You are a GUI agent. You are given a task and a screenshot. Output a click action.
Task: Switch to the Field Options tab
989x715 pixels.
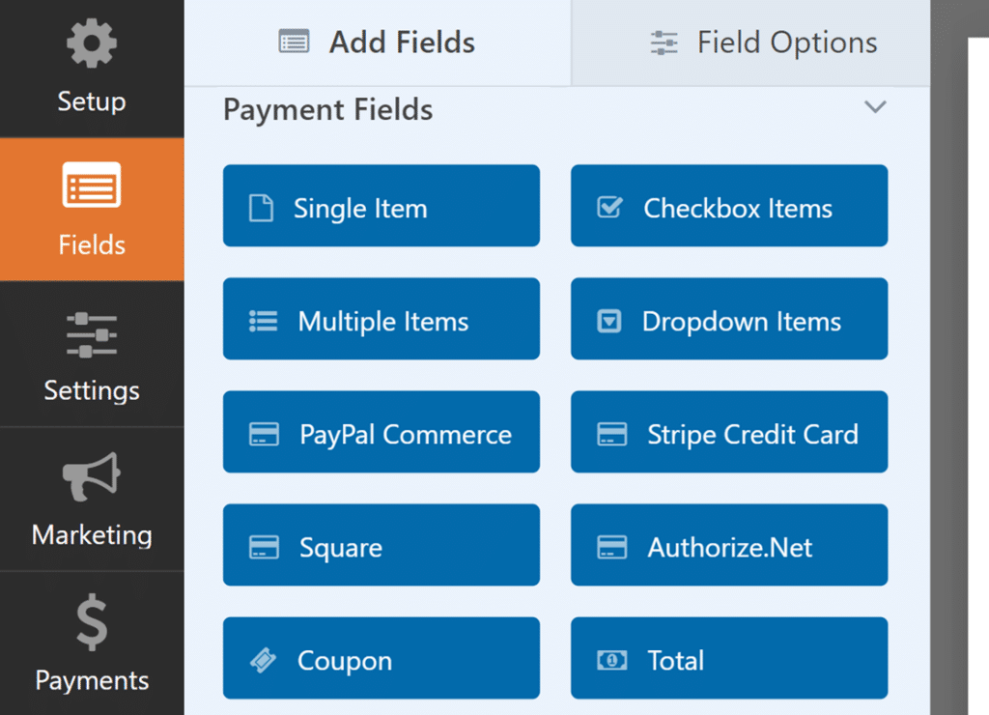(763, 43)
